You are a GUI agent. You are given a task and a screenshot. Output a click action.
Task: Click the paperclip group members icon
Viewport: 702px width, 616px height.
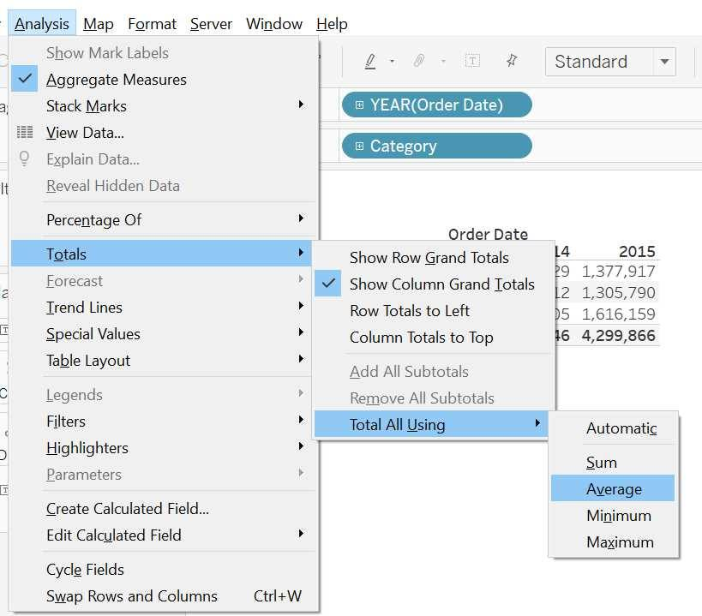coord(419,61)
